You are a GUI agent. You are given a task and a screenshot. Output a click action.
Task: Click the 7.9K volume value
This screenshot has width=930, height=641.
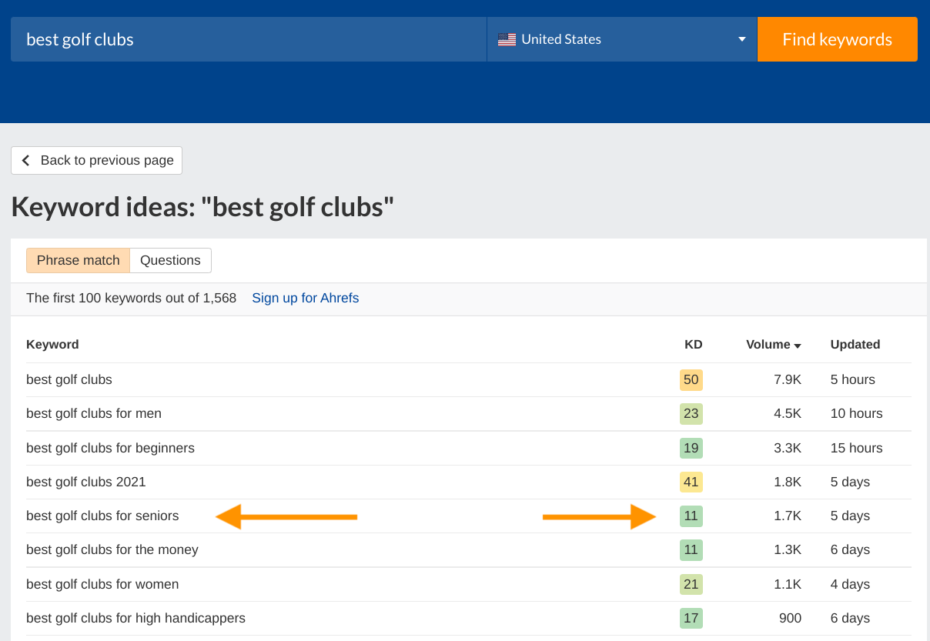pyautogui.click(x=788, y=379)
